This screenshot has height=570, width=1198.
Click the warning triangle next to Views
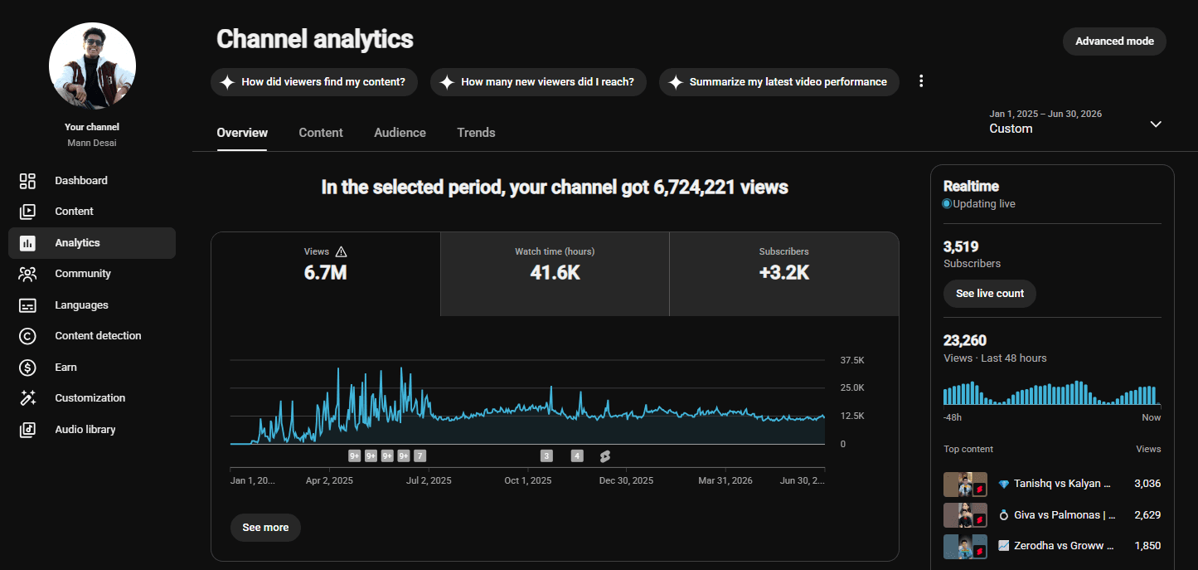[341, 251]
